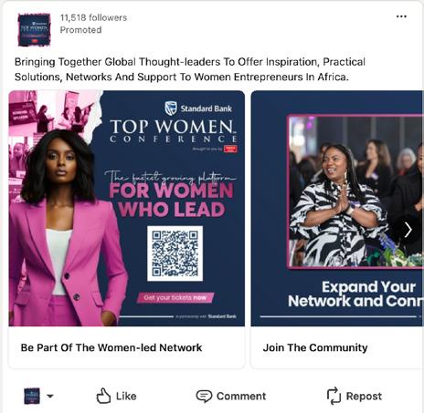Click the thumbs-up Like icon
The height and width of the screenshot is (413, 424).
pyautogui.click(x=103, y=396)
